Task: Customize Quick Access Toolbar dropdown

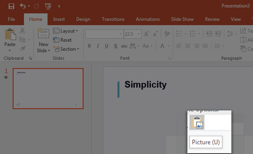Action: click(x=59, y=6)
